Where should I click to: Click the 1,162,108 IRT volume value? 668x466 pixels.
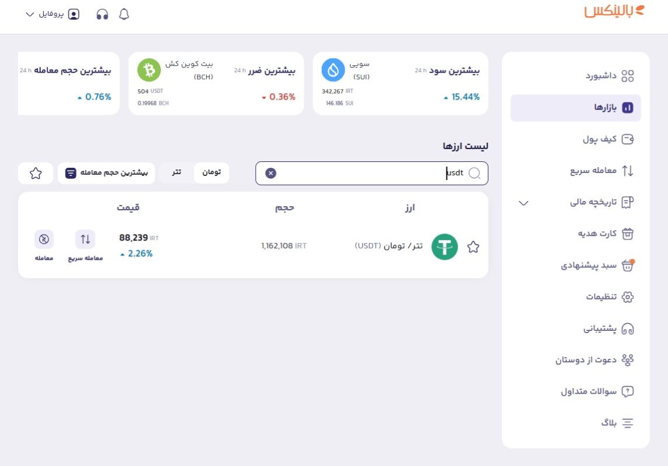pos(284,246)
